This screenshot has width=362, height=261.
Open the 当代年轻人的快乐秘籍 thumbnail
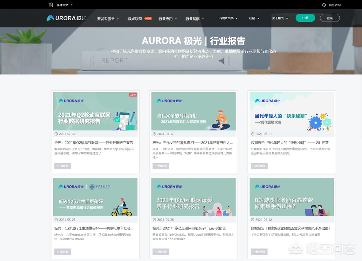point(292,111)
